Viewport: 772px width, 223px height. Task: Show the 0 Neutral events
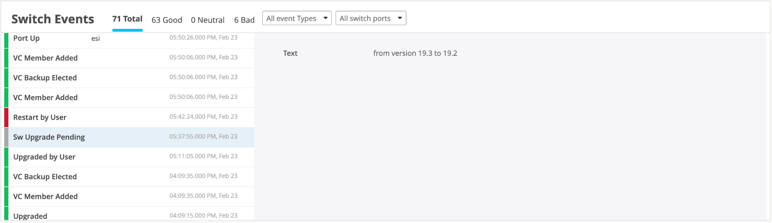(x=207, y=20)
